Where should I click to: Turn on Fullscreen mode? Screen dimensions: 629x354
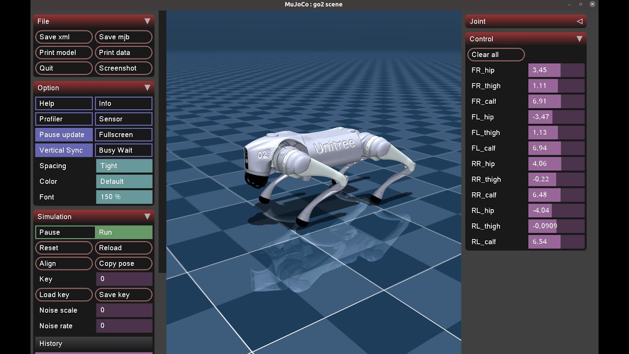point(123,135)
